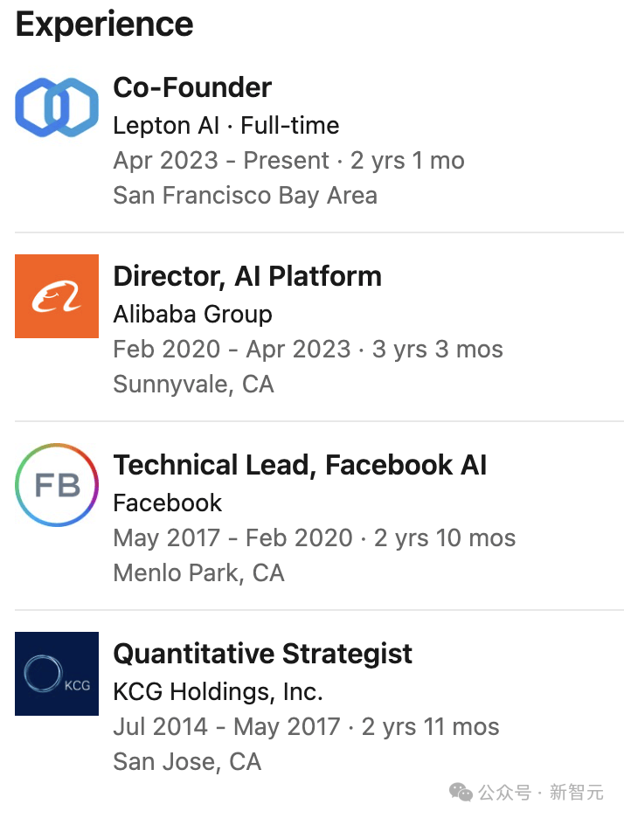Image resolution: width=624 pixels, height=818 pixels.
Task: Click the Alibaba Group orange logo
Action: coord(57,296)
